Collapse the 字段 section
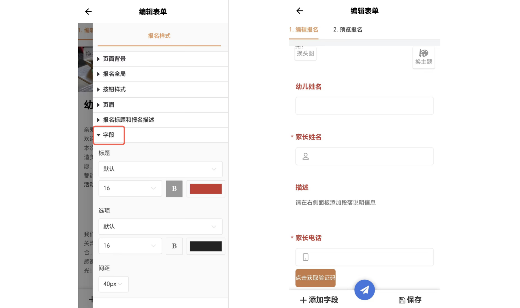The height and width of the screenshot is (308, 520). point(160,135)
